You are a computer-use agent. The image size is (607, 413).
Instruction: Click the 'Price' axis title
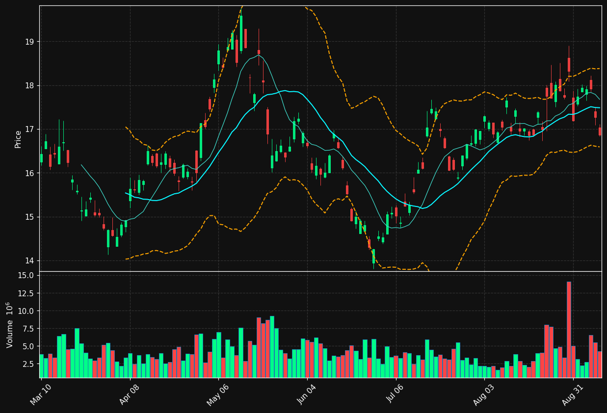pos(18,139)
